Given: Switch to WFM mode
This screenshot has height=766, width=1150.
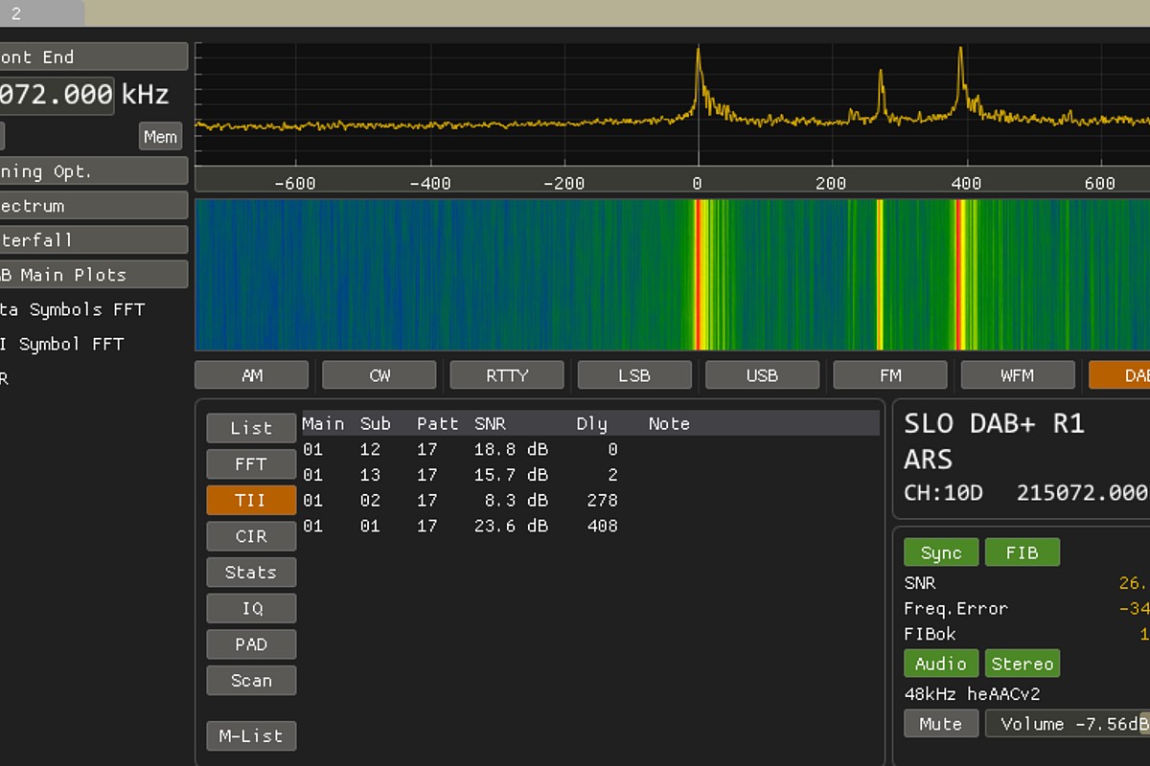Looking at the screenshot, I should tap(1018, 375).
